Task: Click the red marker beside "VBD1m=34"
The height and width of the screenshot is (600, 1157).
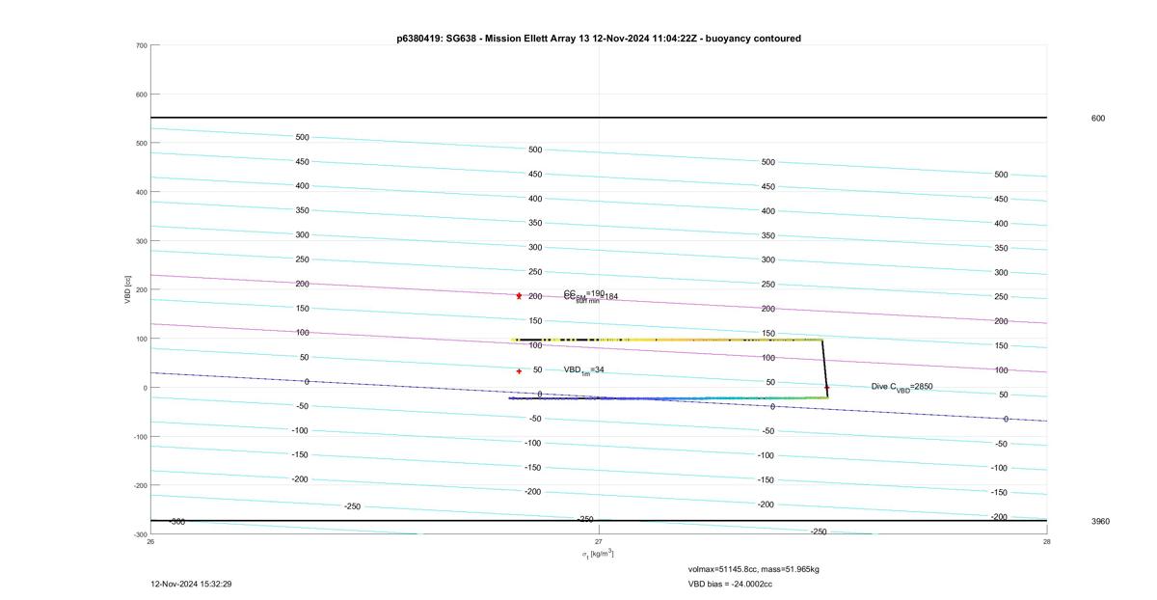Action: 519,371
